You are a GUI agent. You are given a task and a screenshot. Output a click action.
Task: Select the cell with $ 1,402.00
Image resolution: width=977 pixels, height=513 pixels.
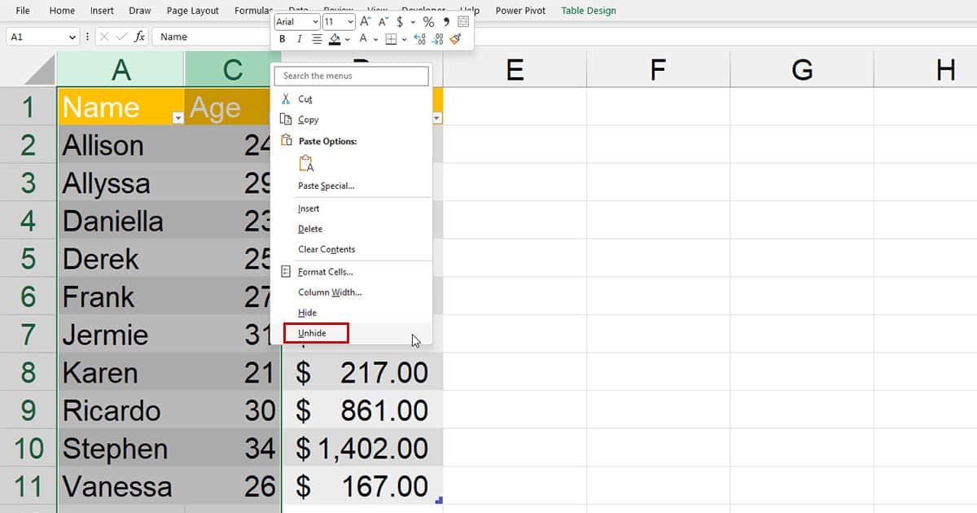click(362, 448)
